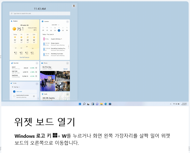Click the Watchlist chart header icon
The height and width of the screenshot is (153, 190).
(12, 63)
